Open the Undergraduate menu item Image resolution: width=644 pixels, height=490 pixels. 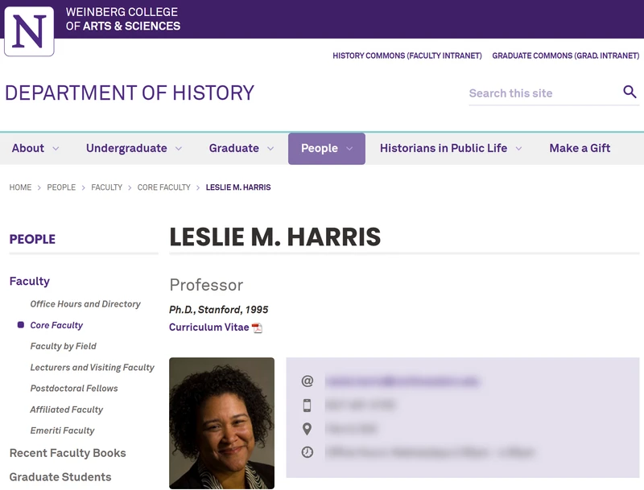pos(126,148)
